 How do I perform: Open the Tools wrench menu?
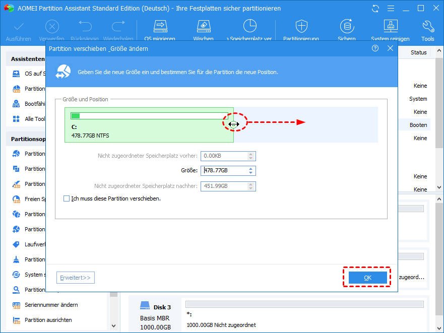[428, 26]
